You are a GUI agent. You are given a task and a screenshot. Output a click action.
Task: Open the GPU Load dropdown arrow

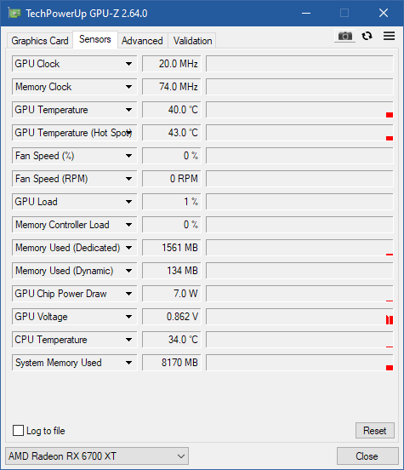click(128, 202)
